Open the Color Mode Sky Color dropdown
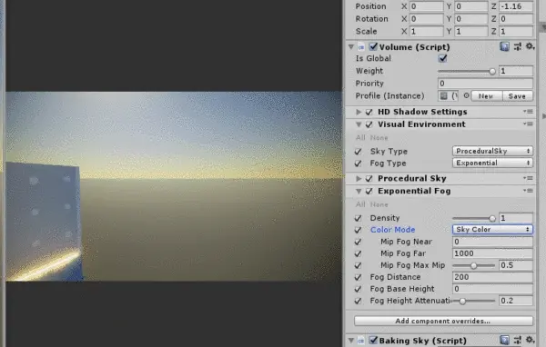Image resolution: width=546 pixels, height=347 pixels. (x=492, y=230)
